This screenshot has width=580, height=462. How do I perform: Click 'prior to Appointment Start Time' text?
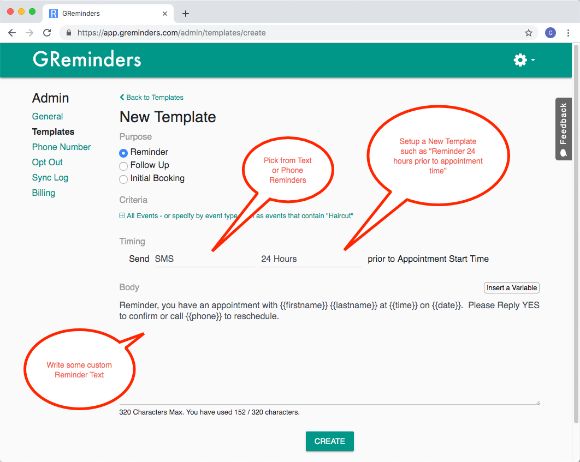pyautogui.click(x=428, y=259)
